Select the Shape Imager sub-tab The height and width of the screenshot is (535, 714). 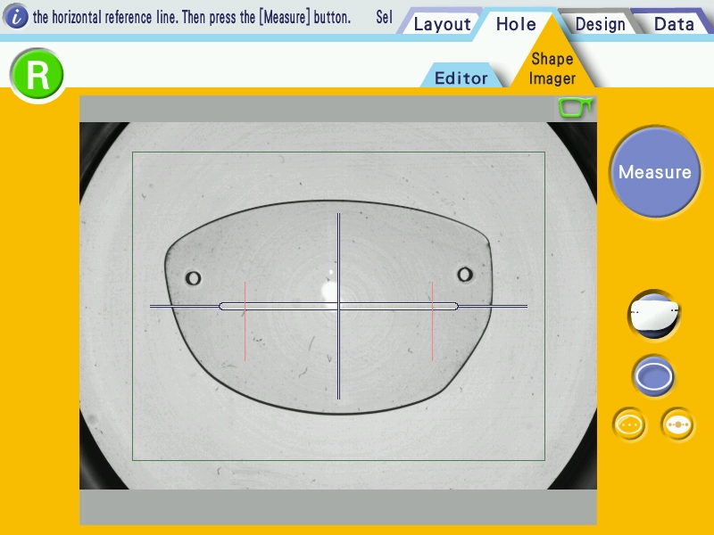click(x=552, y=69)
